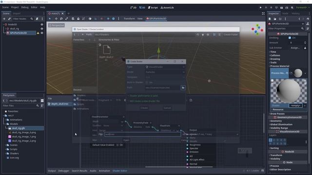Click the warning icon on GPUParticles3D node
Viewport: 312px width, 175px height.
(38, 33)
